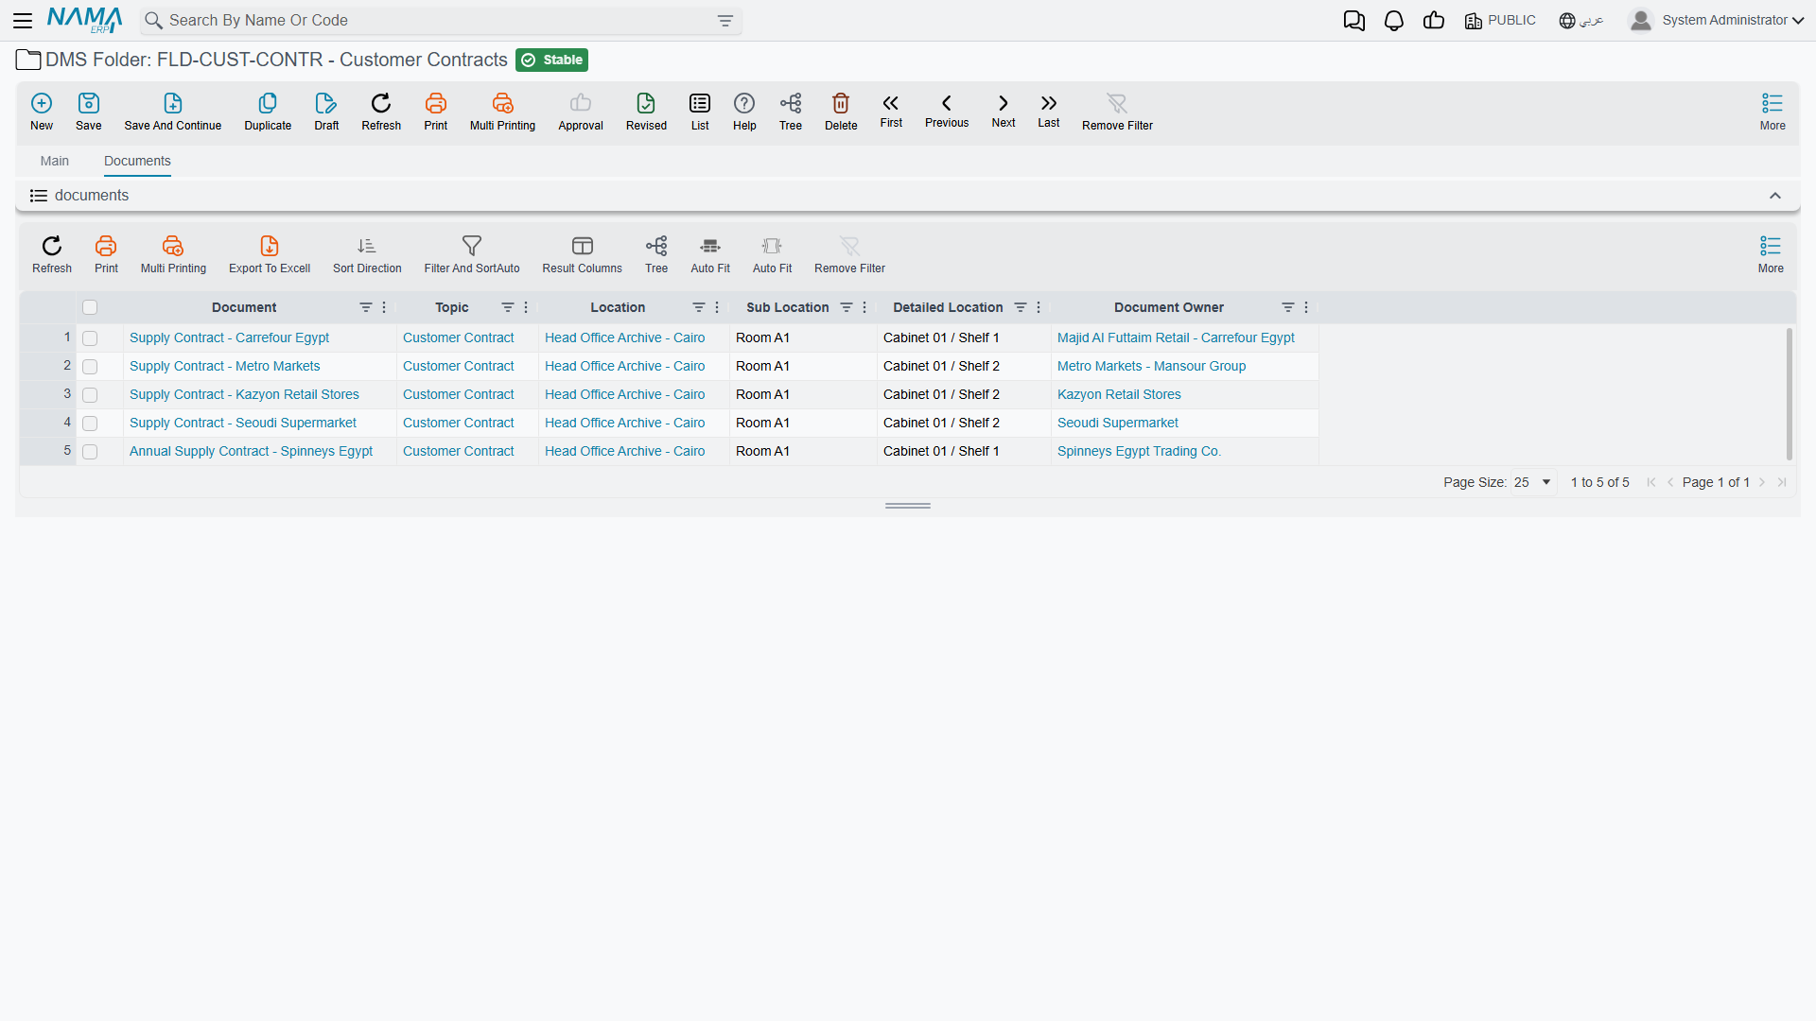Export documents grid To Excell
Screen dimensions: 1816x1021
pos(270,254)
